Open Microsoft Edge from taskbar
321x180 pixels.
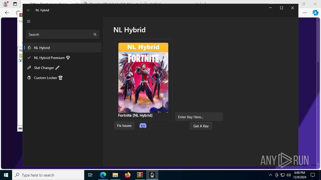pyautogui.click(x=103, y=175)
